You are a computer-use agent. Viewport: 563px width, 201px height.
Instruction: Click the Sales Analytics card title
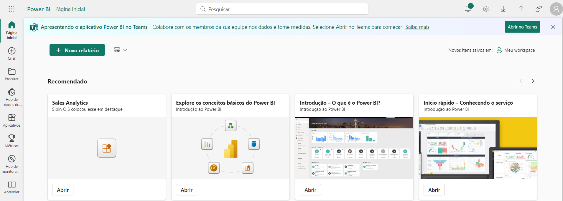point(70,103)
